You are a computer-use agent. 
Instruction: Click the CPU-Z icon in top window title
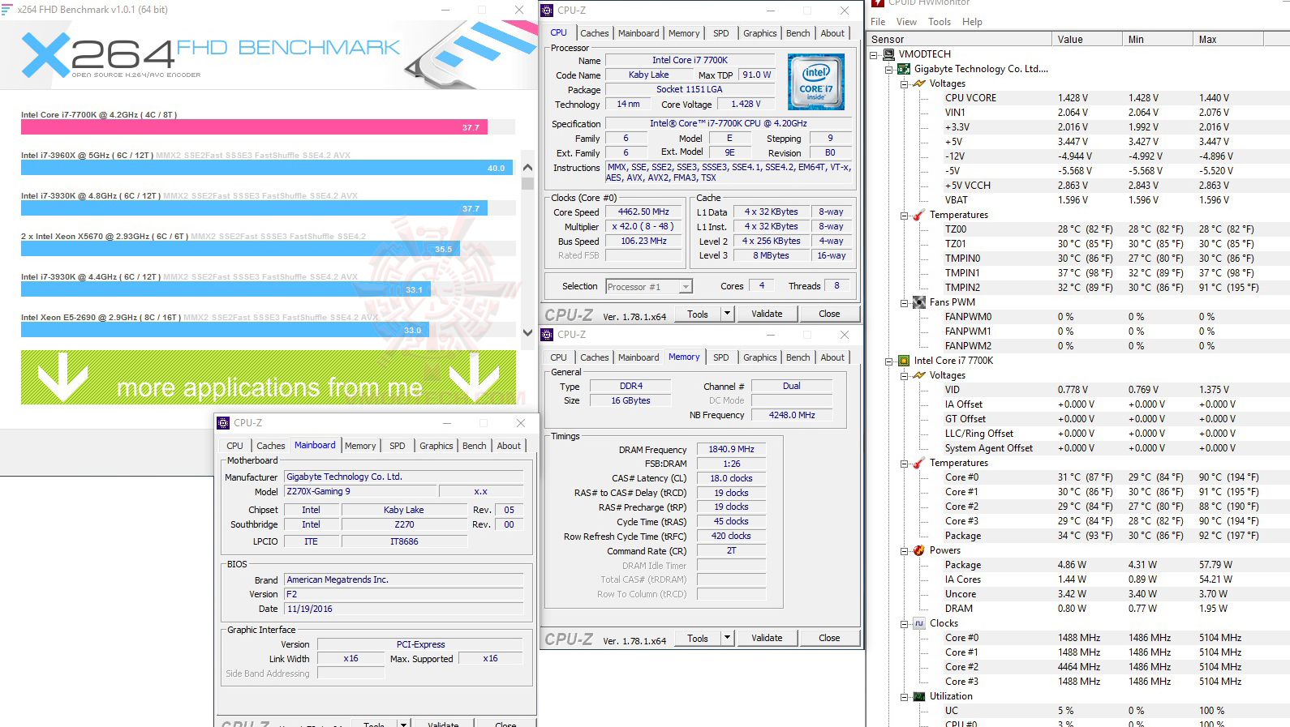click(x=548, y=11)
